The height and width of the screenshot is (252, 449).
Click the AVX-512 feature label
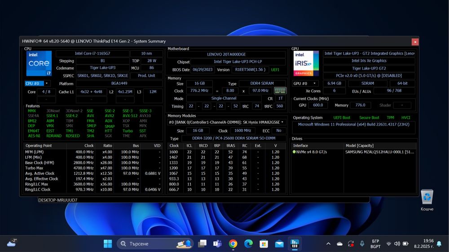[130, 116]
